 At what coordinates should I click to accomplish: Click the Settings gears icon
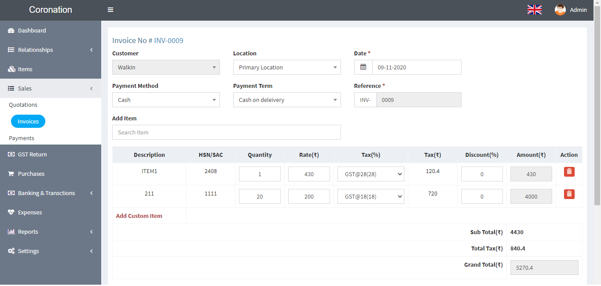(11, 251)
